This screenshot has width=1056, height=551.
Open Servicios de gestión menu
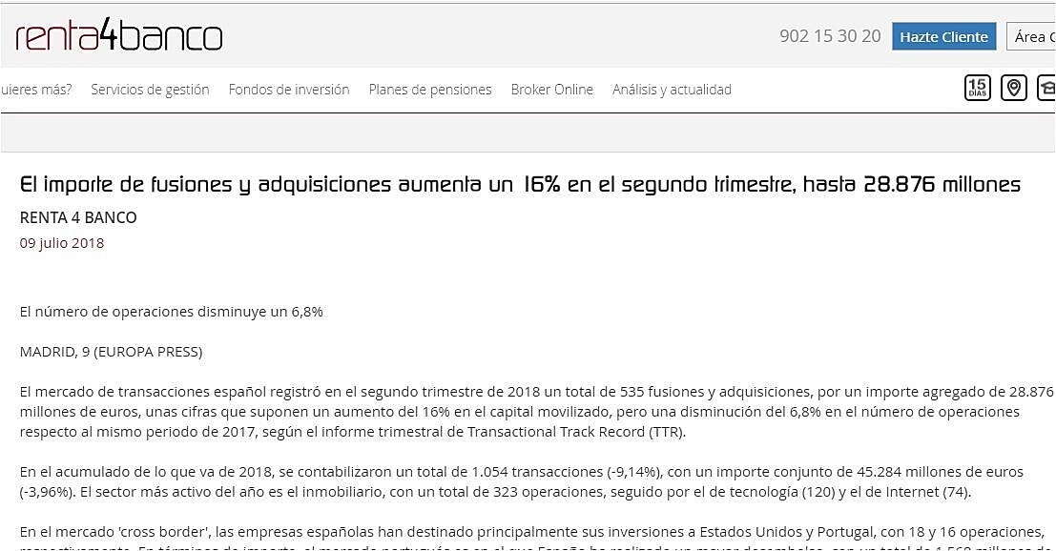(150, 90)
